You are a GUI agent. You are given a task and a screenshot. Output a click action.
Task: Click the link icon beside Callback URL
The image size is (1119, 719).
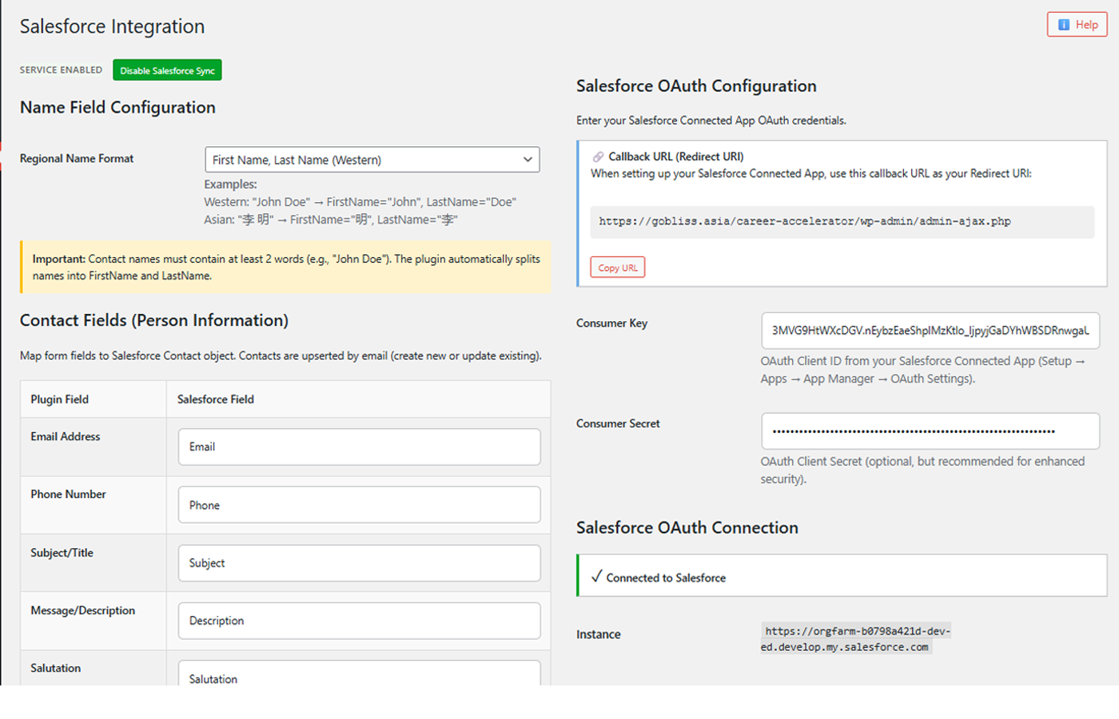coord(598,157)
